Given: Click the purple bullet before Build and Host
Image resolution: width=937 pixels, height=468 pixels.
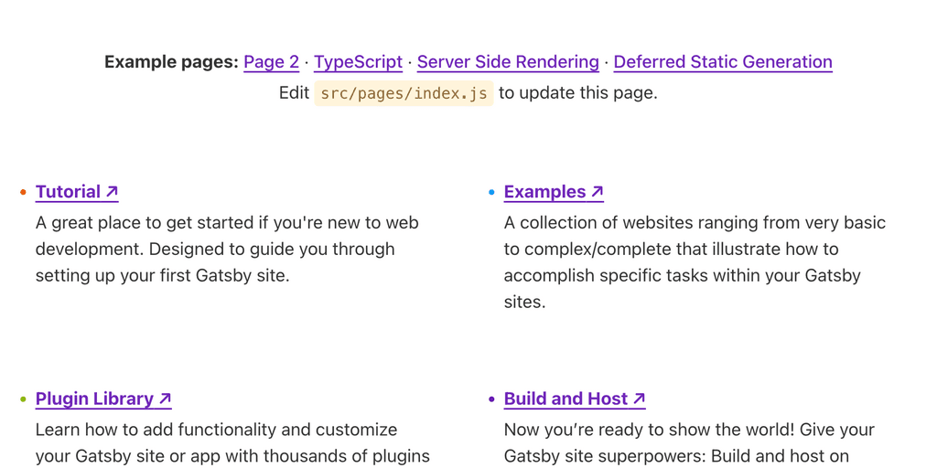Looking at the screenshot, I should tap(491, 399).
